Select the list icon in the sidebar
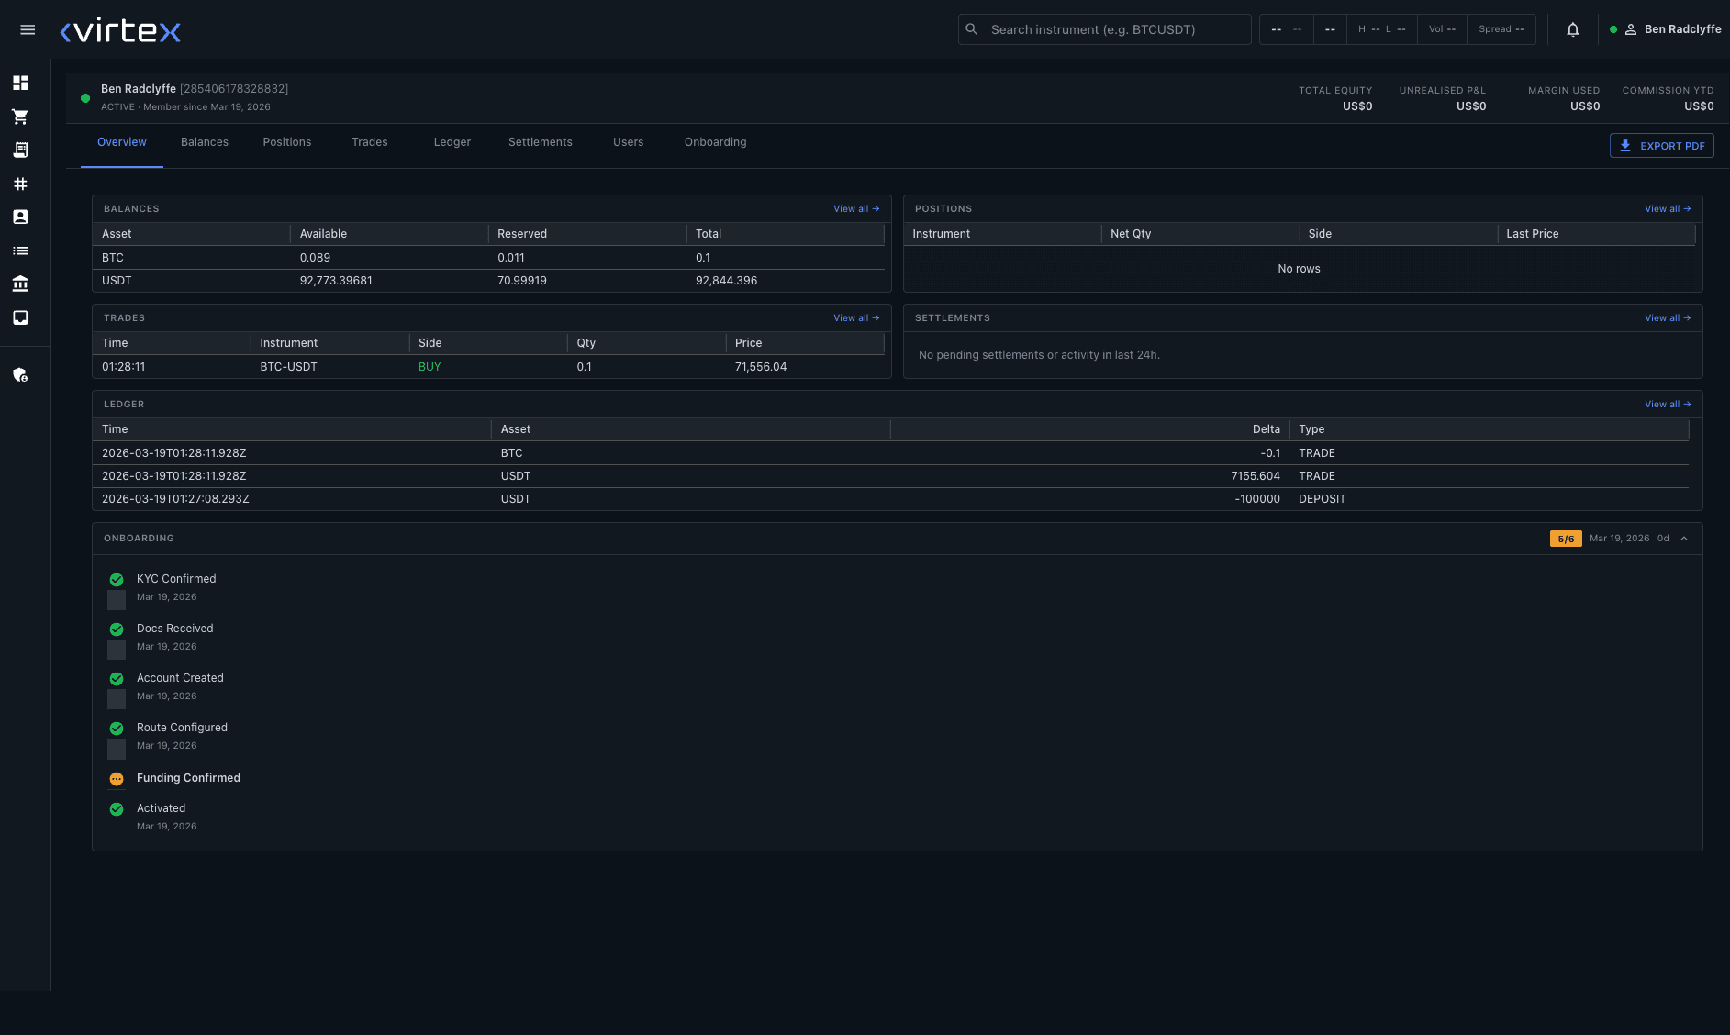Viewport: 1730px width, 1035px height. tap(20, 250)
